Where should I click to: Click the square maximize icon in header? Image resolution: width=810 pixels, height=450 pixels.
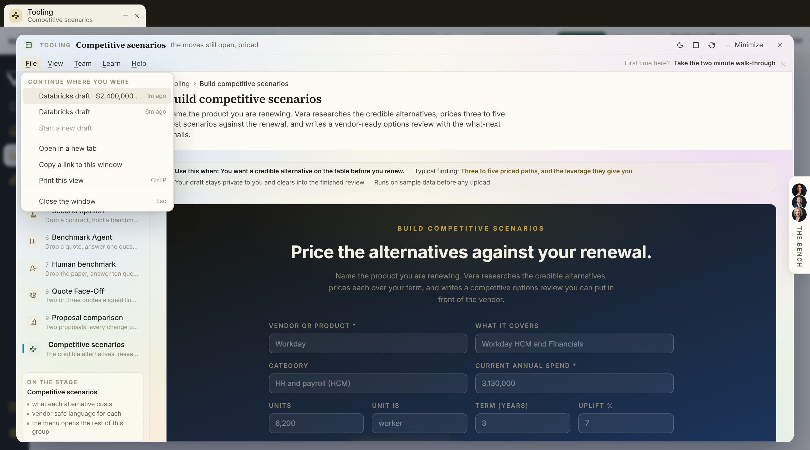696,45
